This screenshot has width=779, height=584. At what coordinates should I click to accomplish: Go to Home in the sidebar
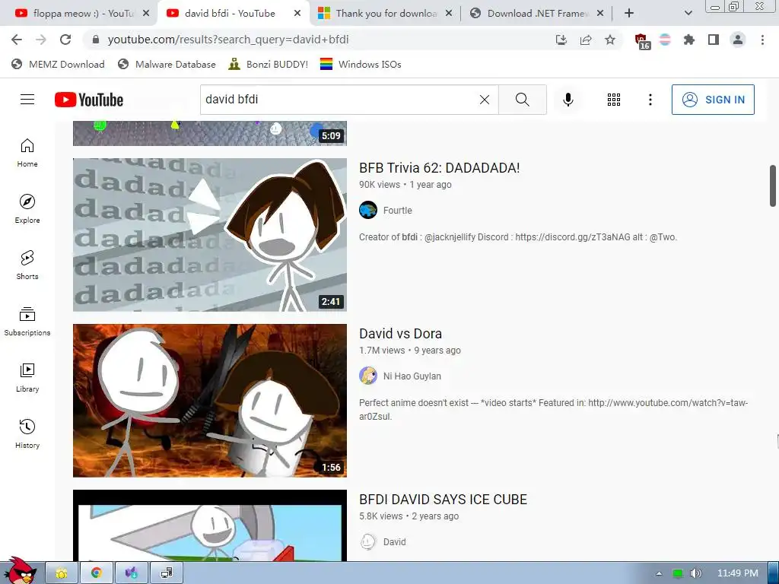27,152
